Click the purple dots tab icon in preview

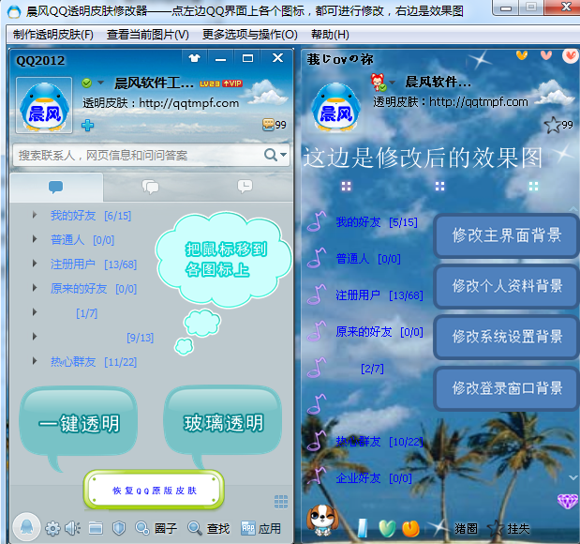point(347,186)
